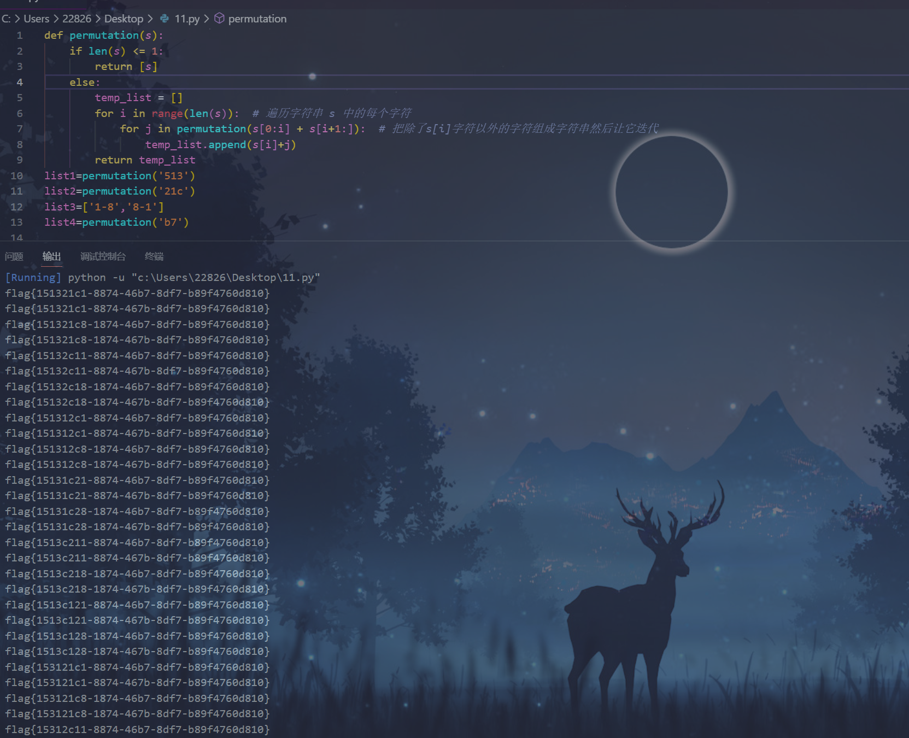Open the 调试控制台 panel tab

[103, 256]
